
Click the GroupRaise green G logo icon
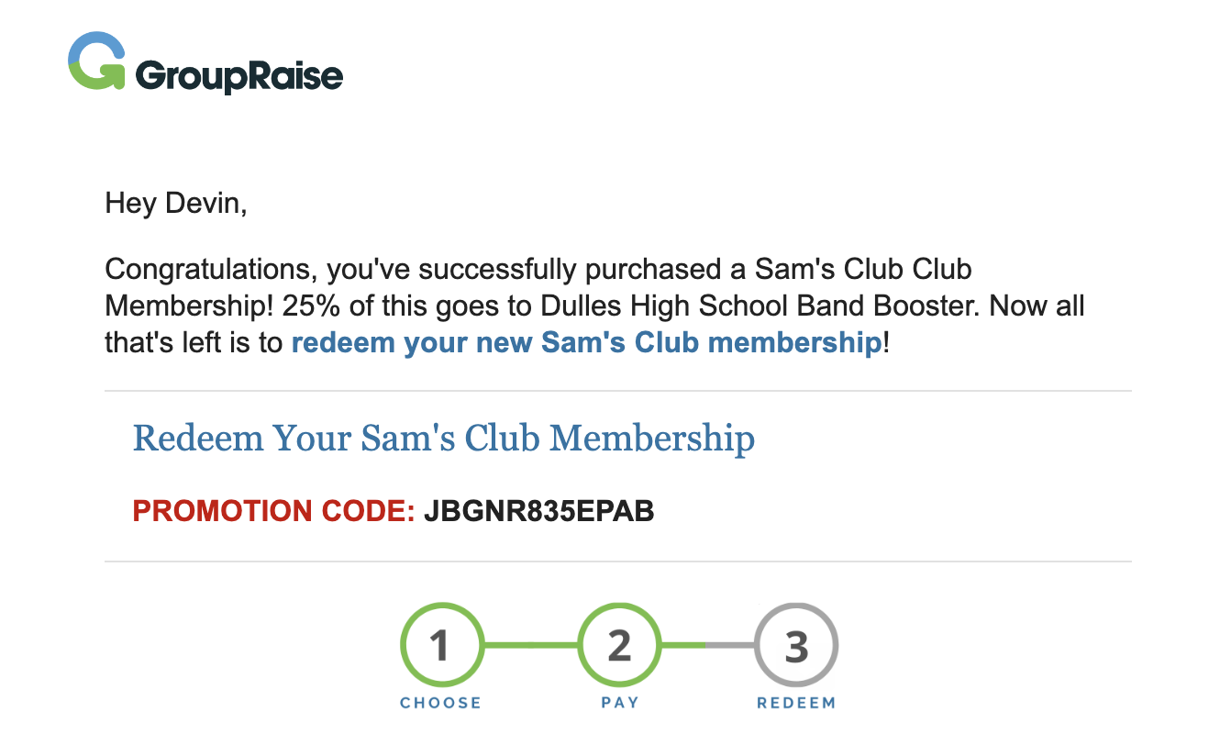pos(96,61)
